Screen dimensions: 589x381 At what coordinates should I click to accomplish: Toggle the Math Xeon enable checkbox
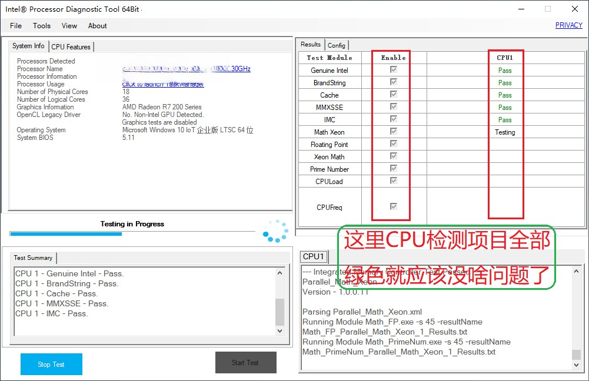[x=393, y=131]
